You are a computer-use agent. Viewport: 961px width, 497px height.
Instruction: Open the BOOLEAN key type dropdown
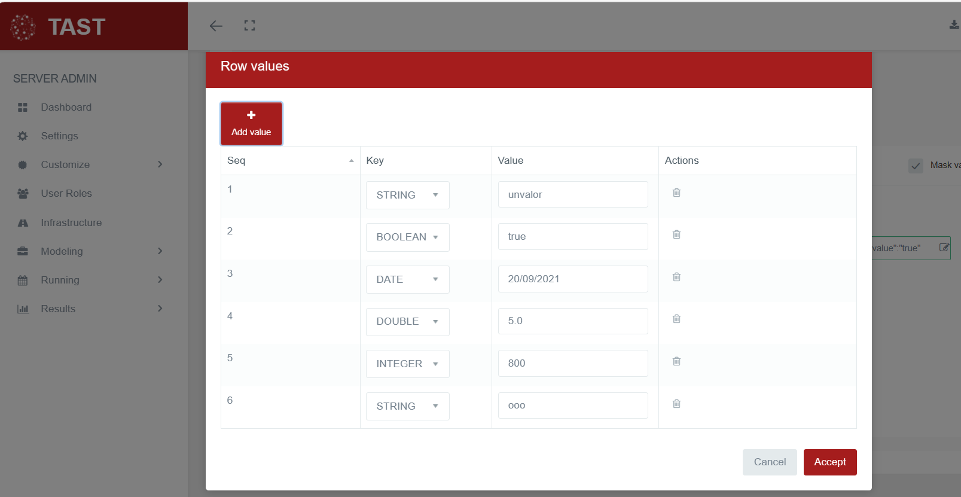coord(407,237)
